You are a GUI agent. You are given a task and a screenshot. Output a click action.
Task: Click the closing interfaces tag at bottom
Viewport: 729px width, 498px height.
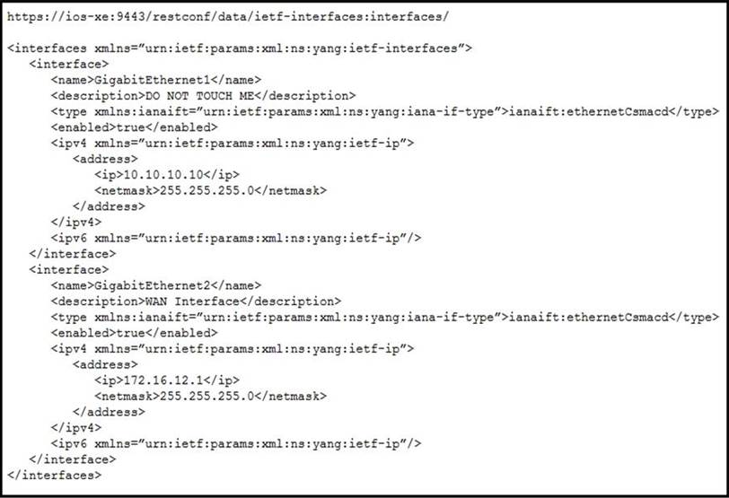pos(54,475)
